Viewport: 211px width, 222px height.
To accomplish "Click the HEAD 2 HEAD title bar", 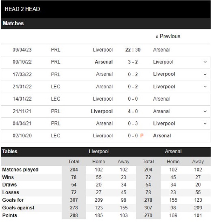I will pos(106,9).
